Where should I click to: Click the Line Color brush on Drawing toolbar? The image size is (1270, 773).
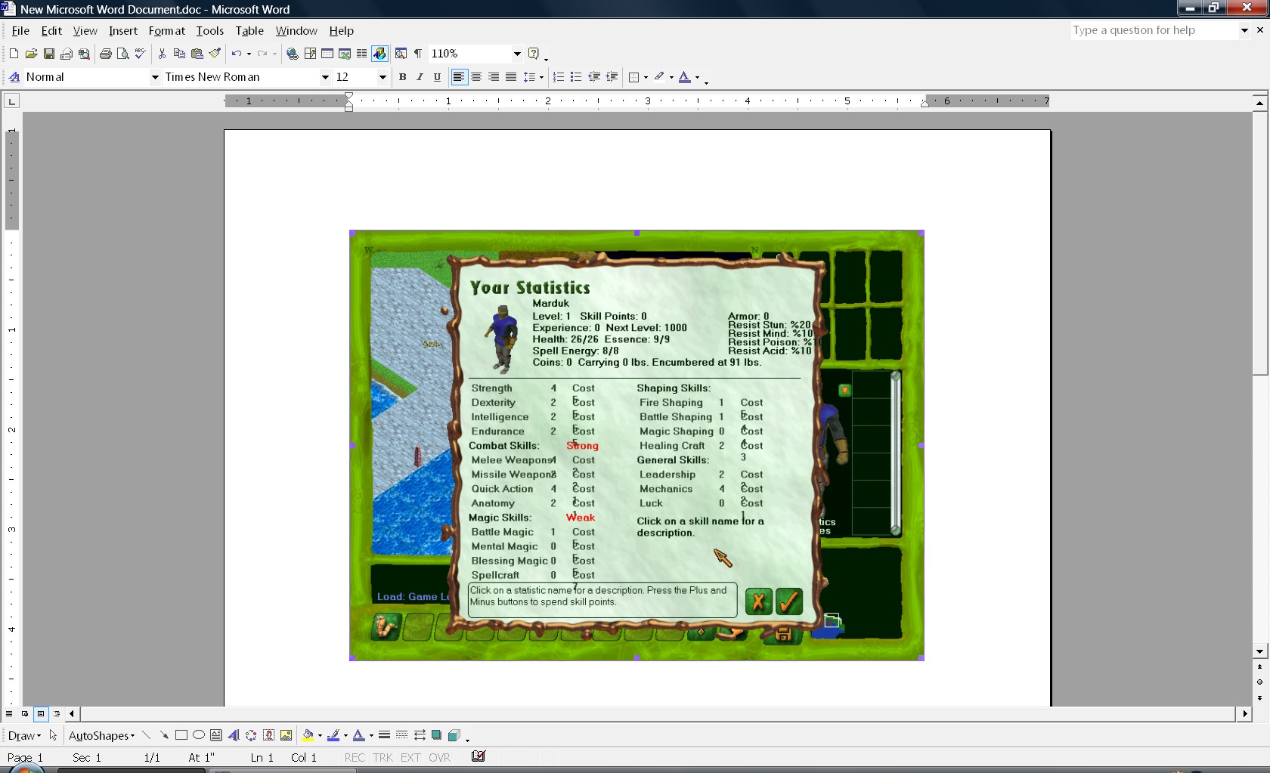coord(333,735)
